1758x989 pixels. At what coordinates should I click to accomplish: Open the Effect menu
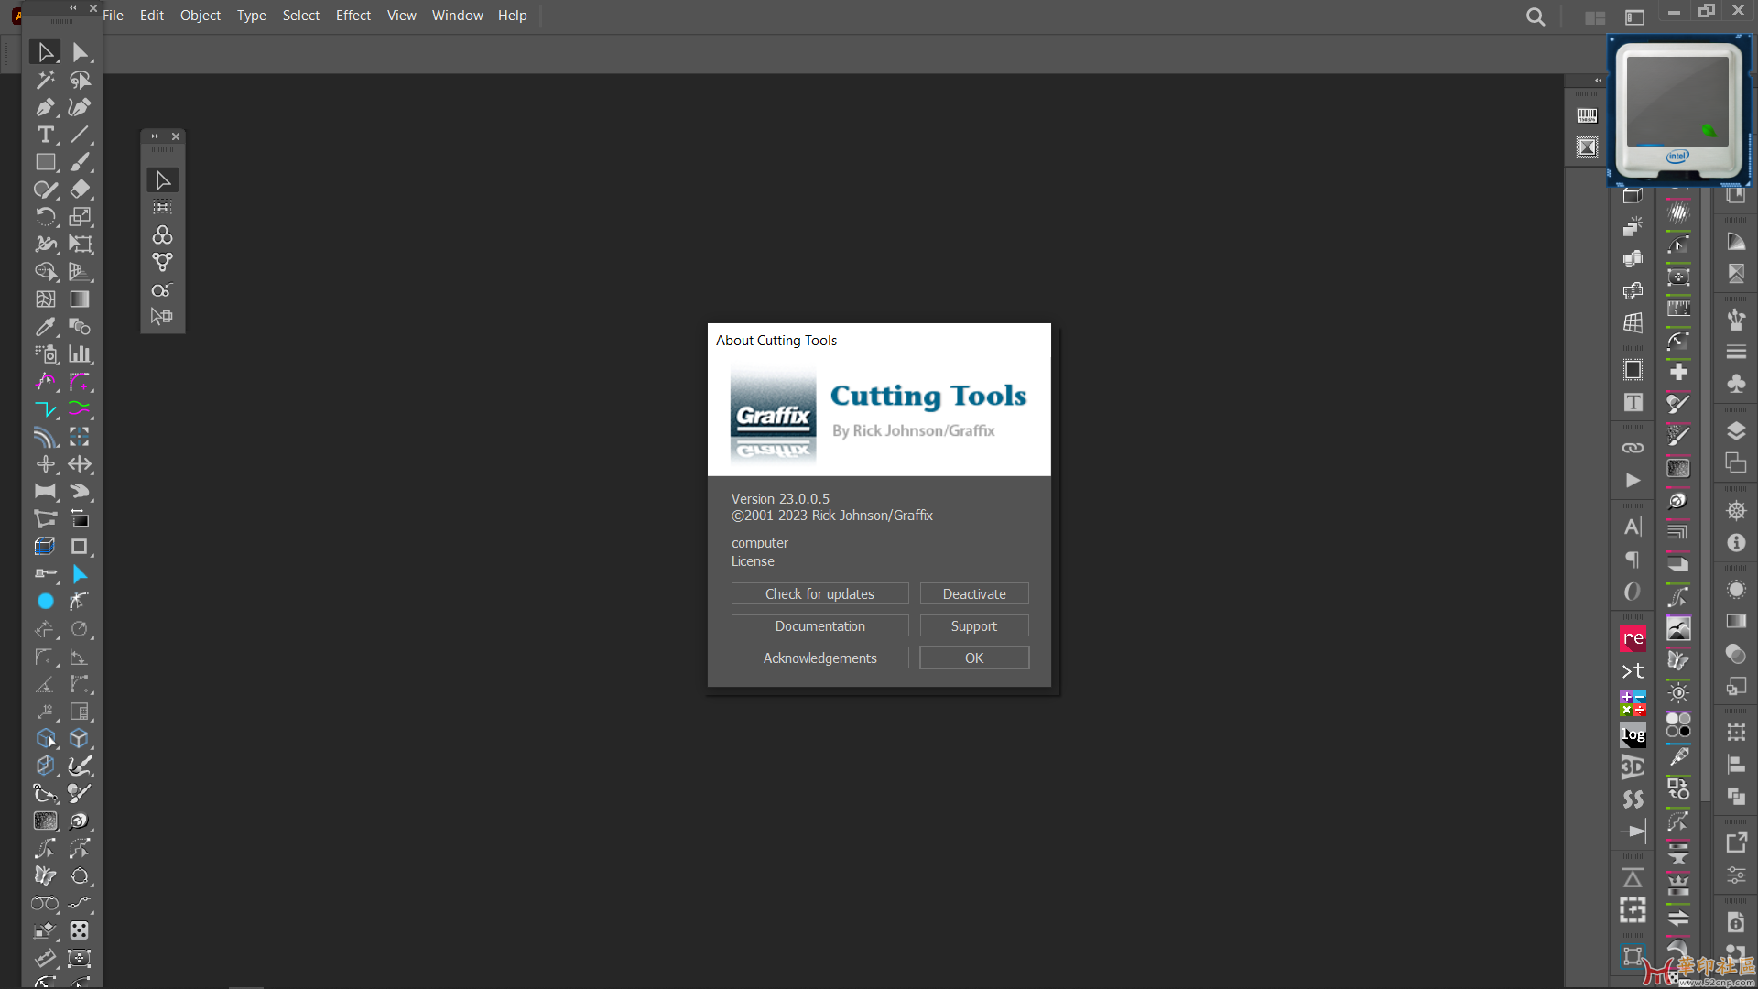(353, 16)
